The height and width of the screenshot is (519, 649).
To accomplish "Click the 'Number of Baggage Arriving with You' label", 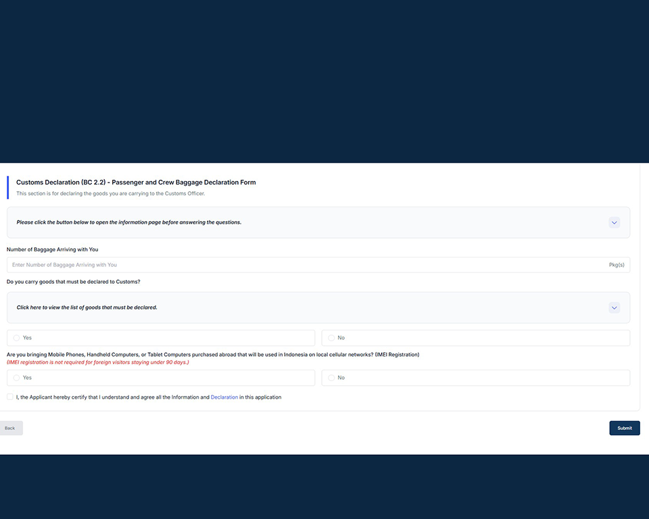I will [x=53, y=249].
